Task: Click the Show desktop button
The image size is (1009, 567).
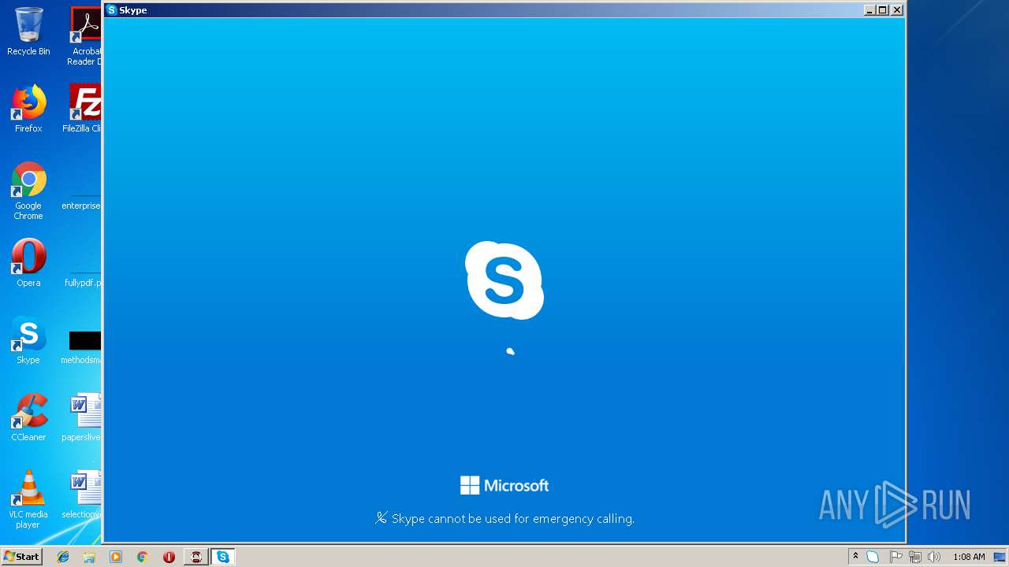Action: pyautogui.click(x=1000, y=557)
